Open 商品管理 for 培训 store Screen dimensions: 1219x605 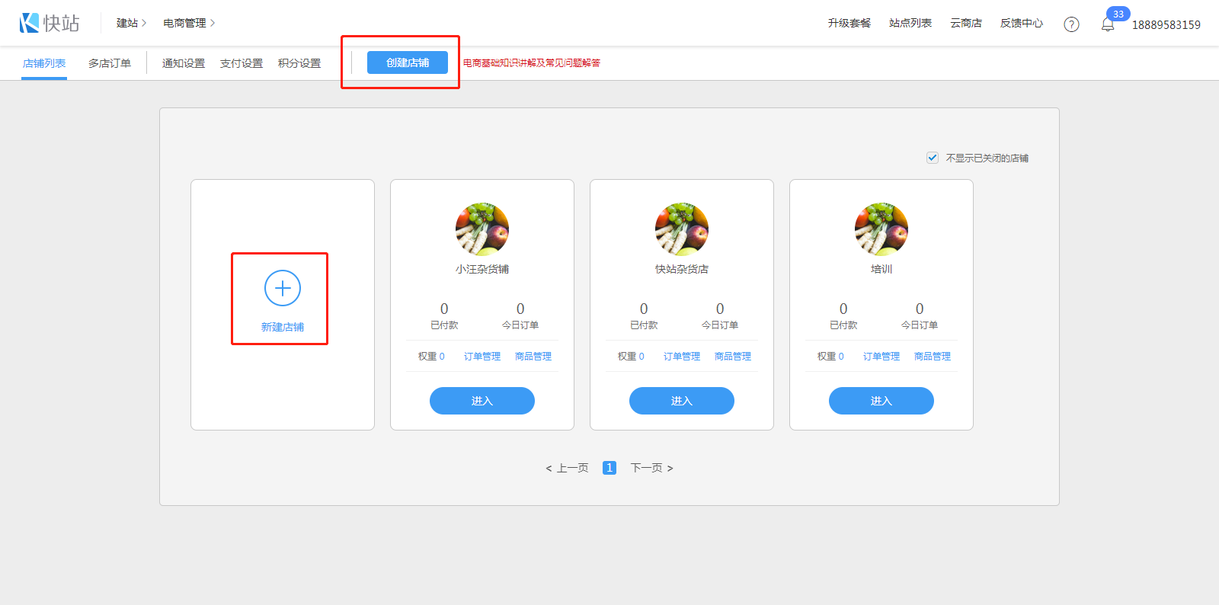click(933, 356)
